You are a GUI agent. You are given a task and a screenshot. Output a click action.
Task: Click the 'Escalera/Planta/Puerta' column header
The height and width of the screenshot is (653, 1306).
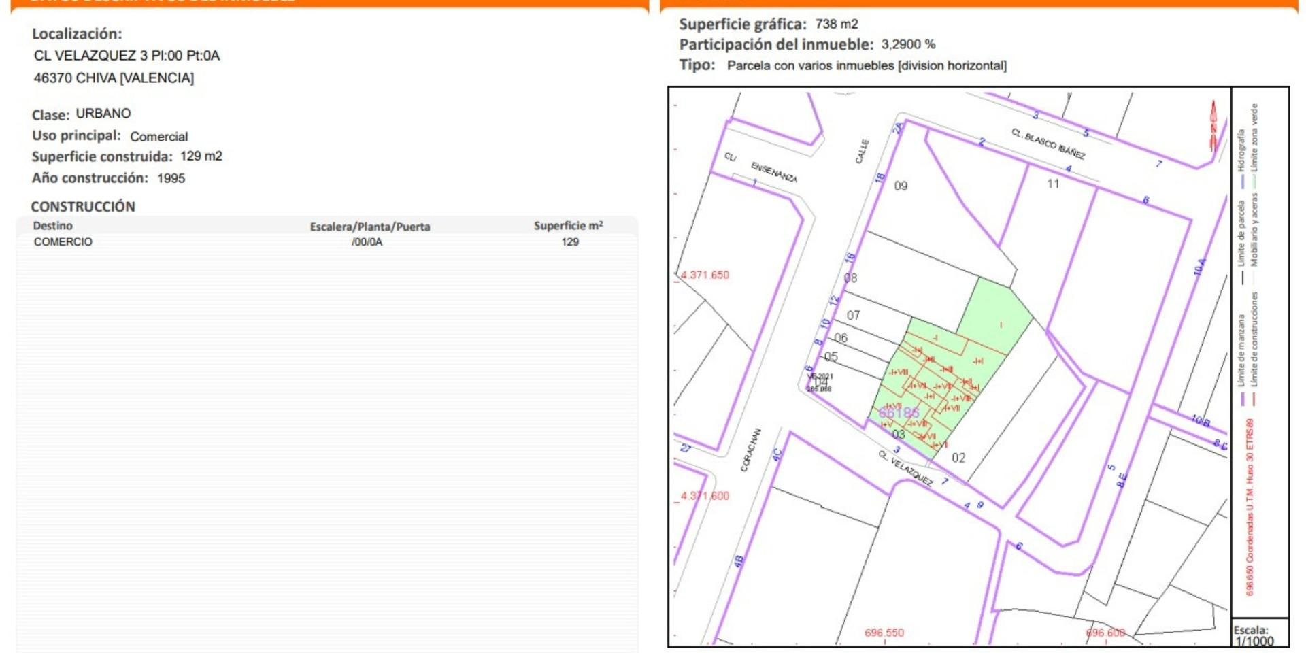pyautogui.click(x=370, y=227)
